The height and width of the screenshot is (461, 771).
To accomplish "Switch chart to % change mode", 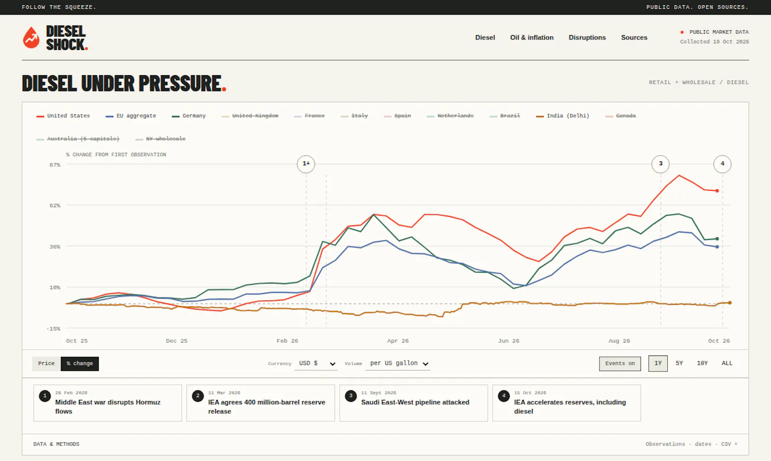I will (80, 364).
